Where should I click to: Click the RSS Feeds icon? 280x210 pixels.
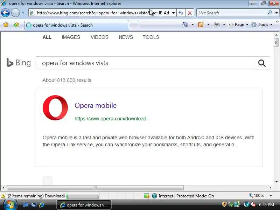[201, 24]
